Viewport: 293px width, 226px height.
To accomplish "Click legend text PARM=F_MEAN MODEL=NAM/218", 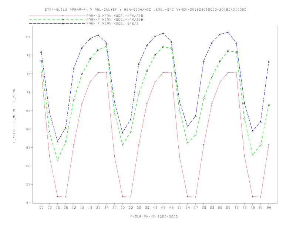I will [115, 20].
